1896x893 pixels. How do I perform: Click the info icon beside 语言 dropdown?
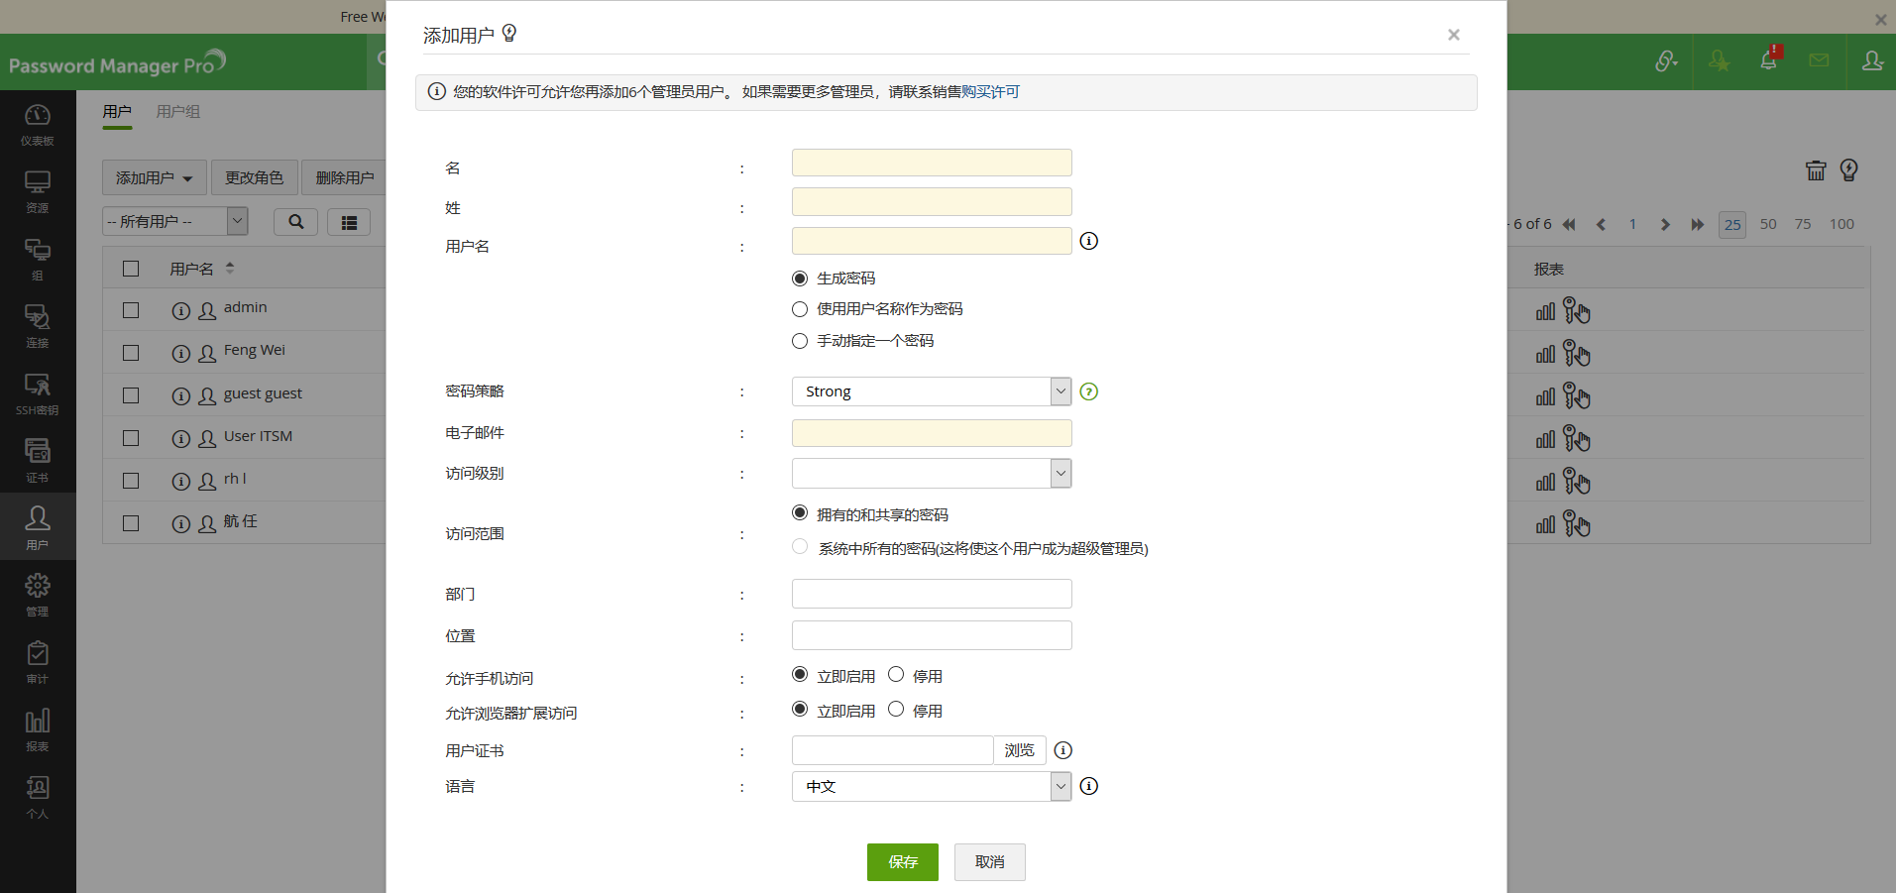point(1088,786)
